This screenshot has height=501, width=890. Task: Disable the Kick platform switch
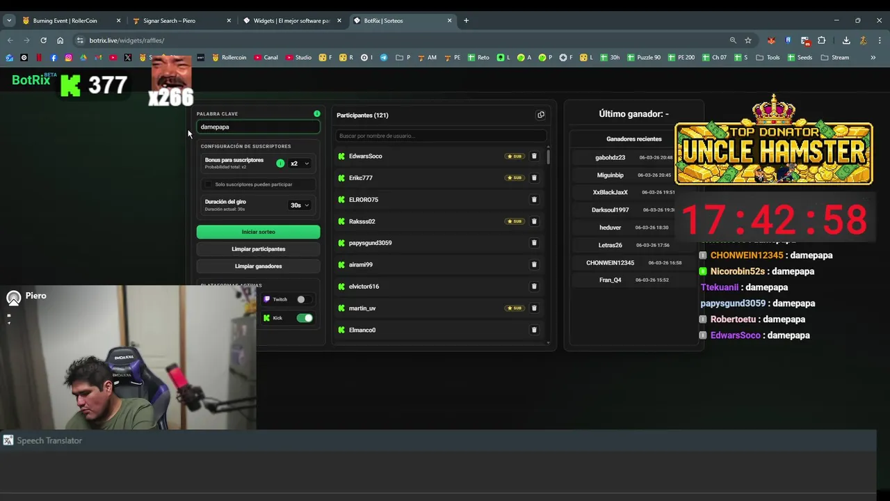[305, 318]
